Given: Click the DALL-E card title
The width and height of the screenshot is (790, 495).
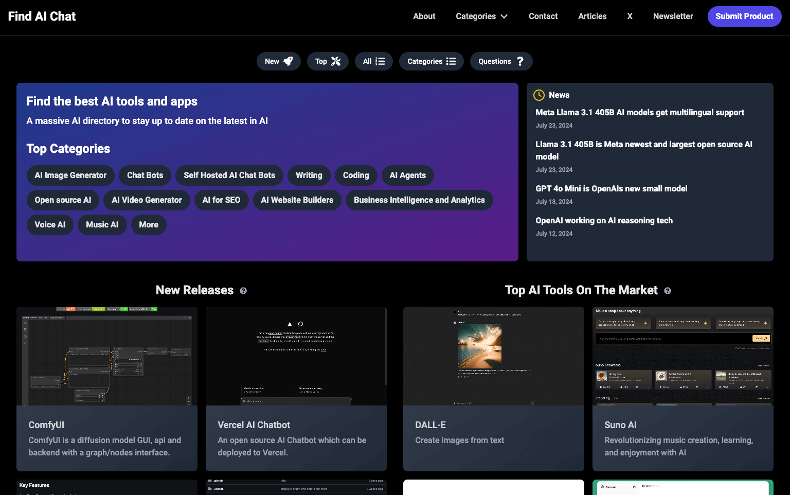Looking at the screenshot, I should [x=430, y=425].
